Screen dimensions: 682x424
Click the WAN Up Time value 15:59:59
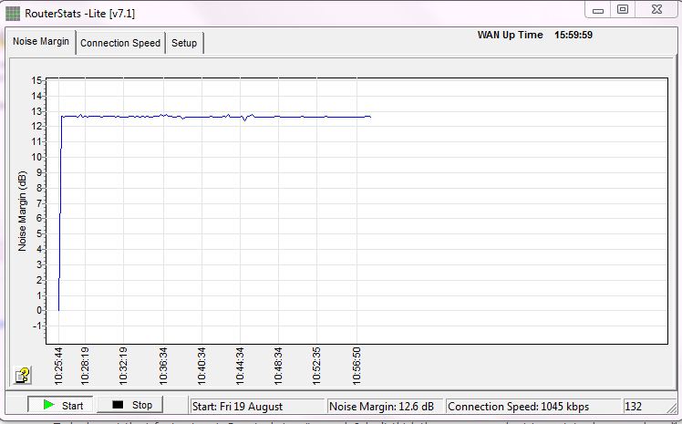(573, 35)
